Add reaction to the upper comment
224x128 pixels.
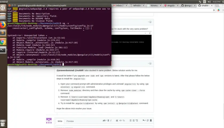pyautogui.click(x=150, y=22)
